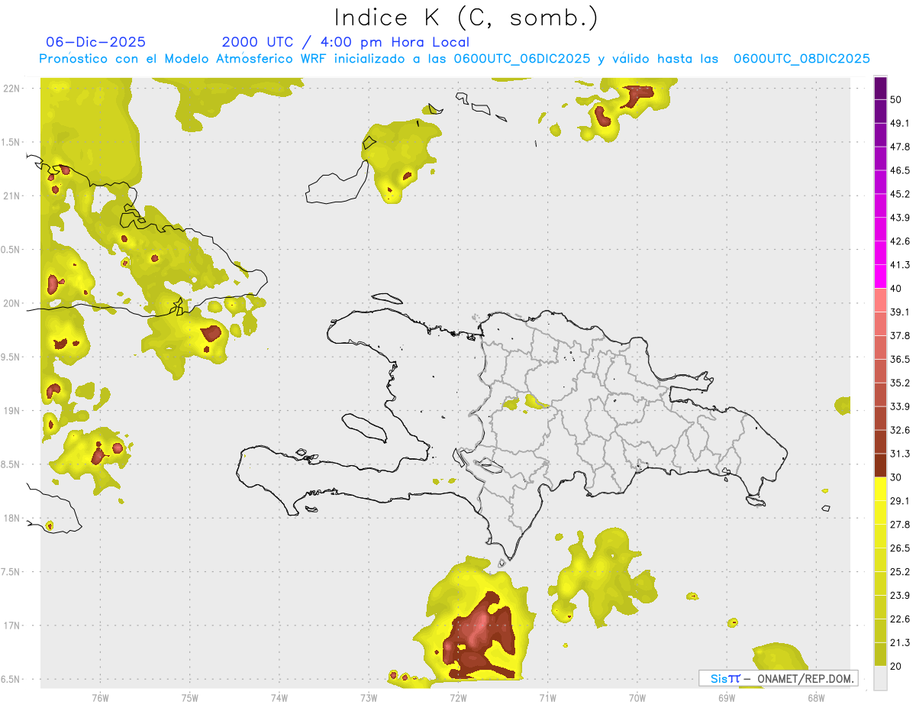The height and width of the screenshot is (708, 916).
Task: Click longitude label '70W'
Action: [637, 698]
